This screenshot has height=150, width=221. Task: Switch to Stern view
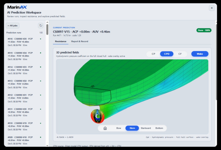(132, 128)
